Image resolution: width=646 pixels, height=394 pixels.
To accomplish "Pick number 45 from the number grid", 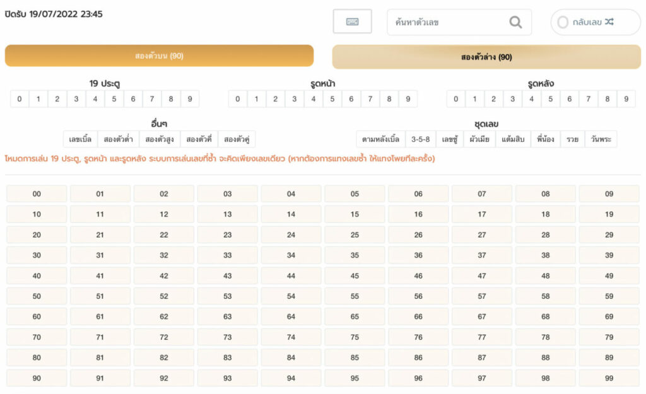I will click(x=355, y=276).
